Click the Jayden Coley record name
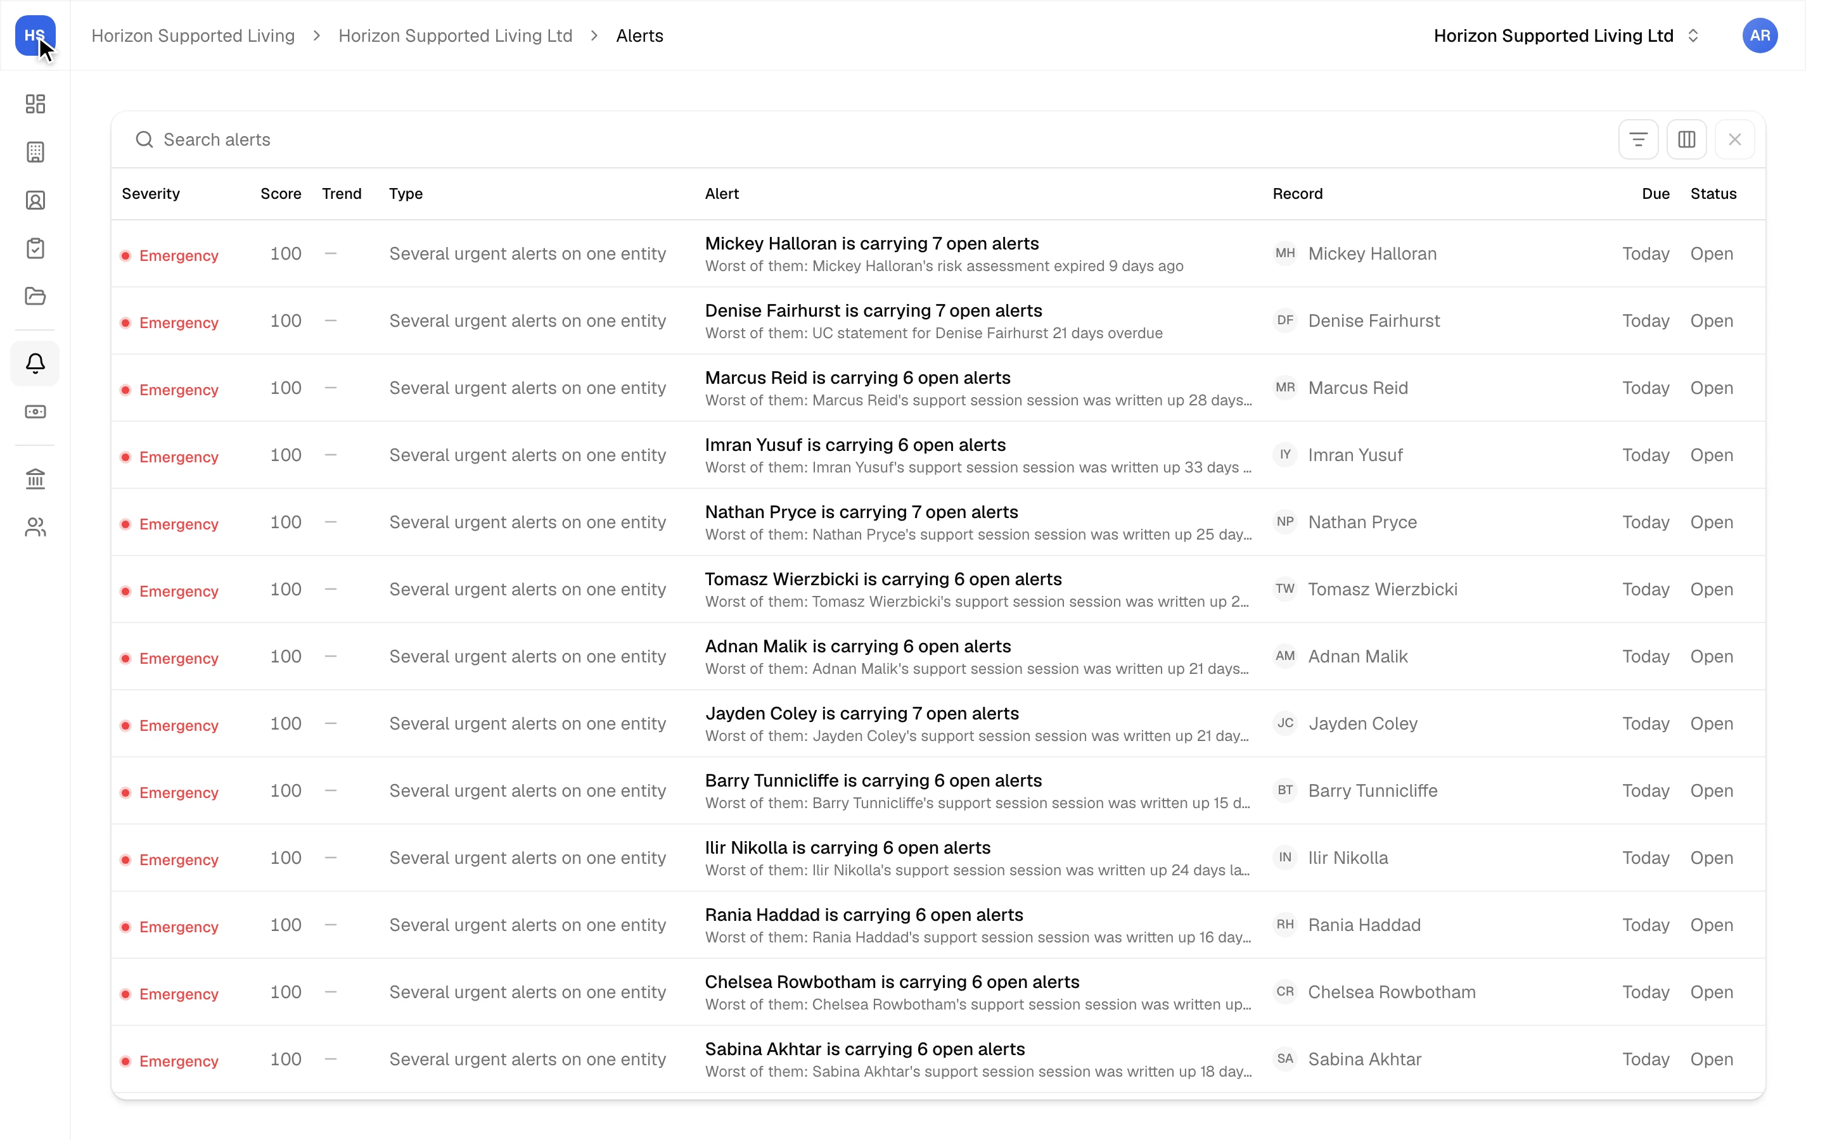Viewport: 1825px width, 1140px height. [x=1362, y=723]
